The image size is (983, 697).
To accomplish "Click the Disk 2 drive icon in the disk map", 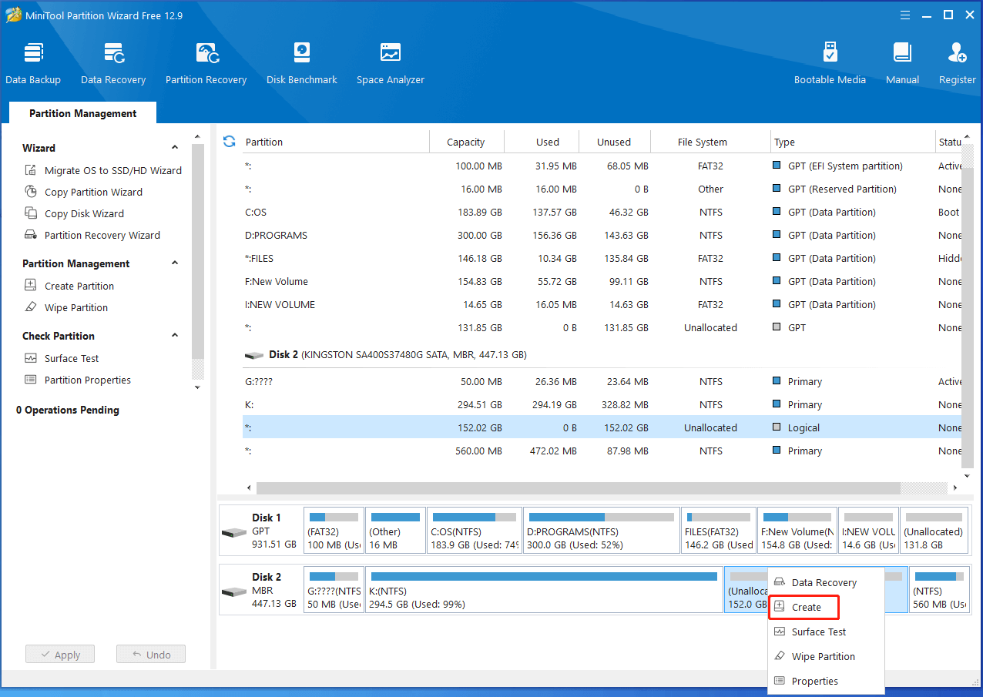I will pos(233,591).
